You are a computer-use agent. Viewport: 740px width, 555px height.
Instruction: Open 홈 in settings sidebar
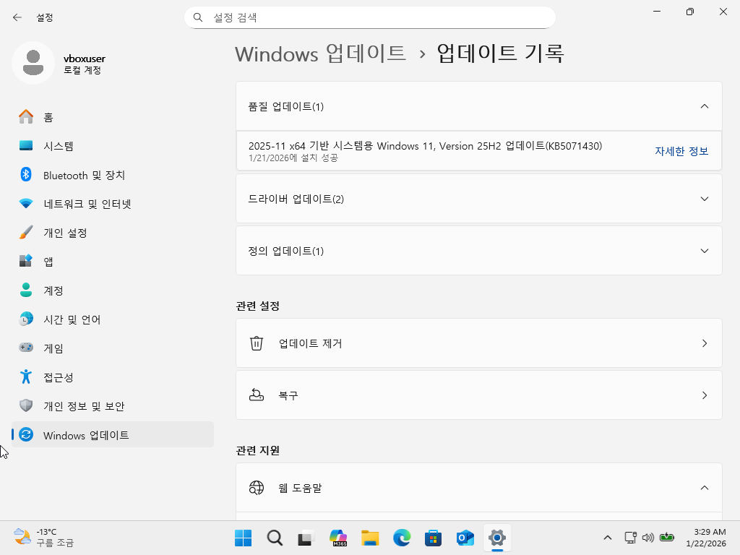pos(112,116)
